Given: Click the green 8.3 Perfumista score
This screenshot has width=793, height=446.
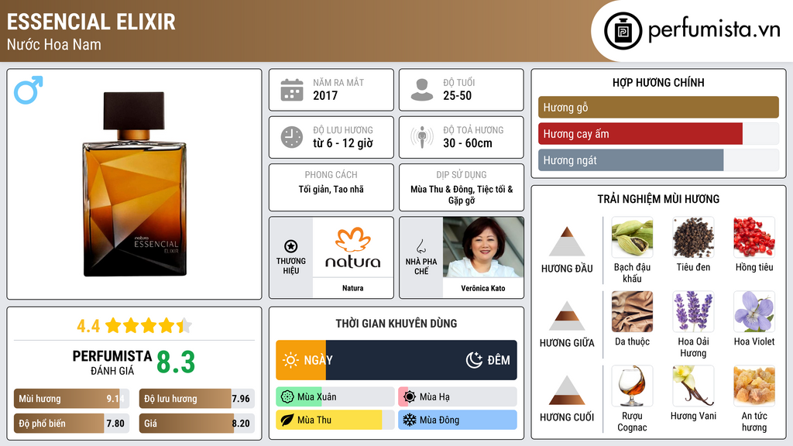Looking at the screenshot, I should (x=176, y=362).
